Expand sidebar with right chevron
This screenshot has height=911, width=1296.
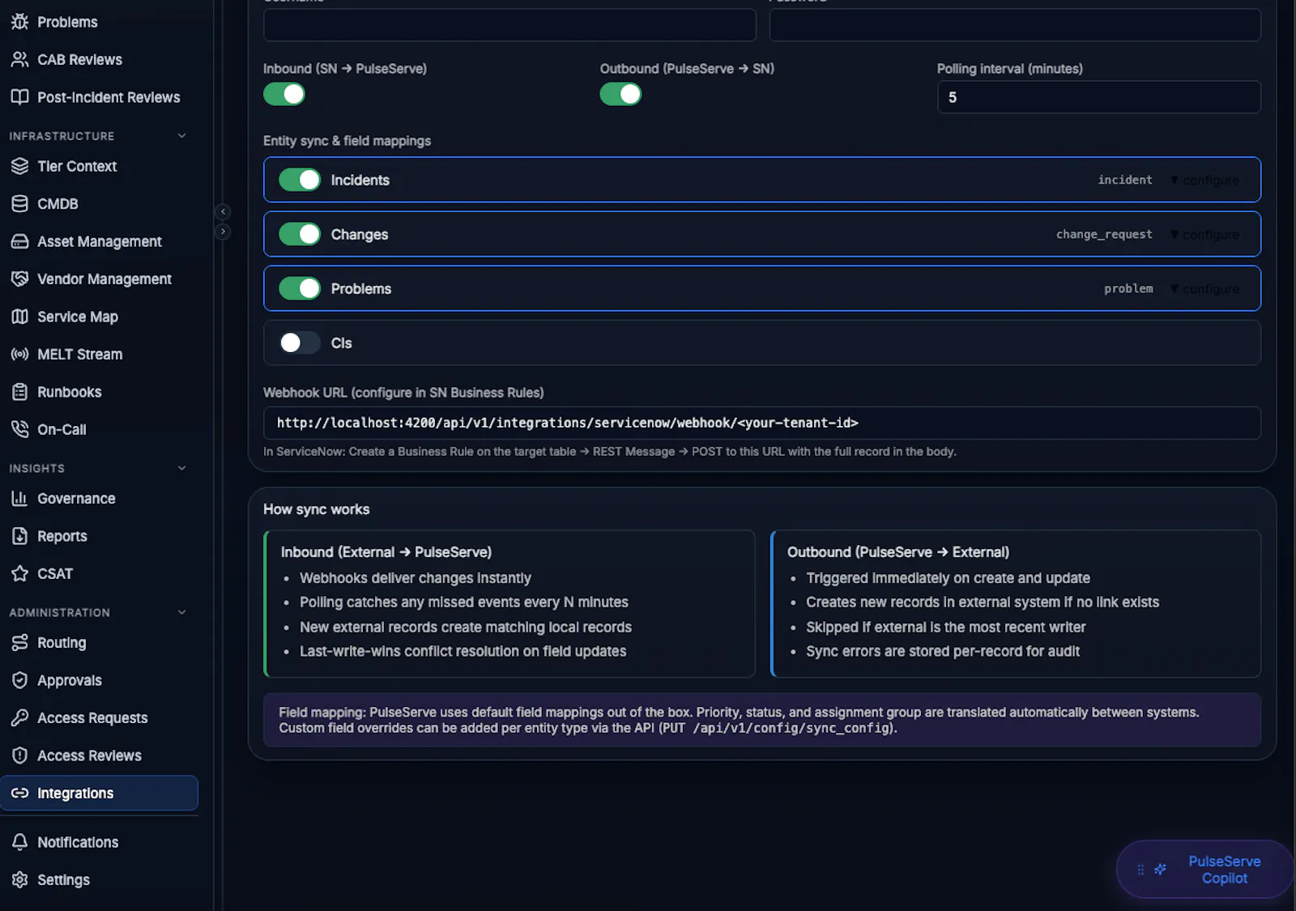[x=223, y=232]
